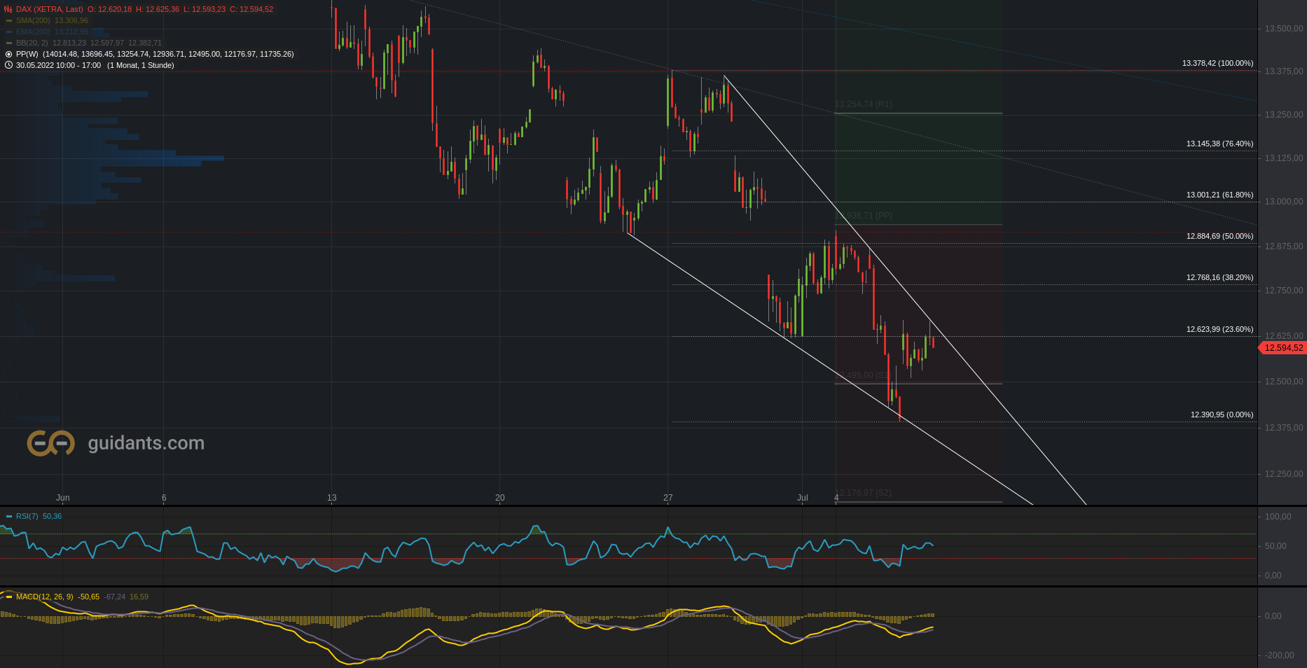Click the EMA(200) value 13.212,95
The image size is (1307, 668).
(x=71, y=32)
